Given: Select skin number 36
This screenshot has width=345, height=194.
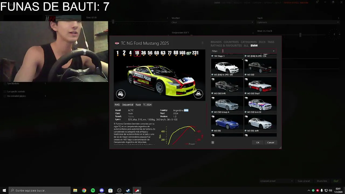Looking at the screenshot, I should (x=143, y=53).
